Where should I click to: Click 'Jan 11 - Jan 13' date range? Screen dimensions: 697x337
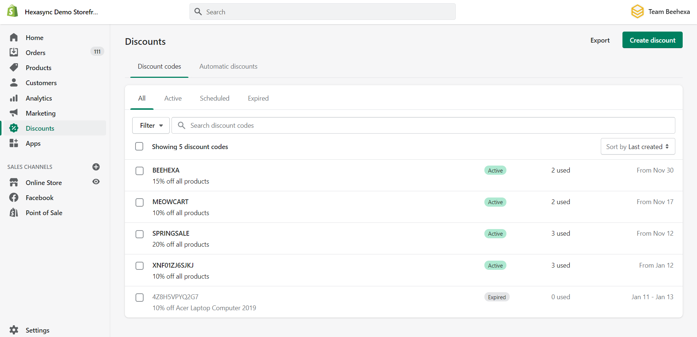(653, 297)
